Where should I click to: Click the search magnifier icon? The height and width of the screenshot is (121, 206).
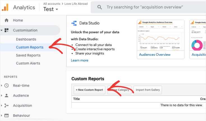(99, 7)
